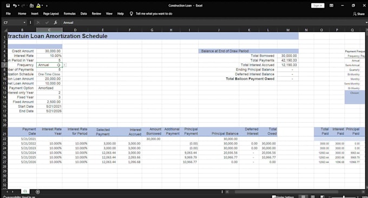Click the Tell me lightbulb icon
Viewport: 368px width, 198px height.
tap(131, 14)
